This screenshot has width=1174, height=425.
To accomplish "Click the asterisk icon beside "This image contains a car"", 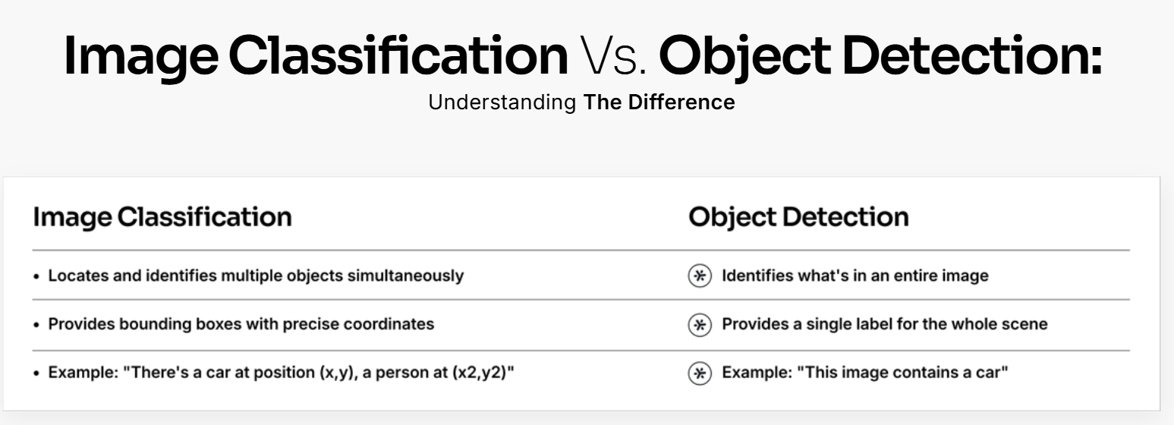I will [x=699, y=373].
